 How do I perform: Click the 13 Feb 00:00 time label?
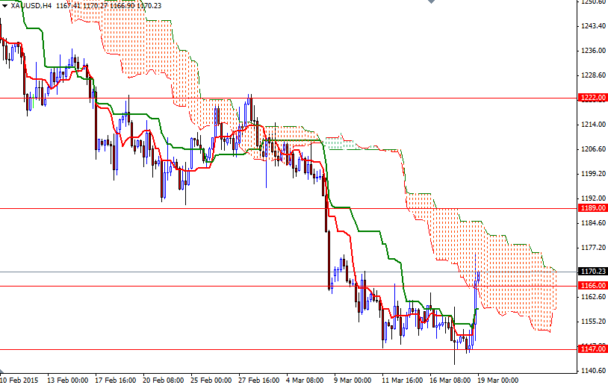(x=67, y=381)
